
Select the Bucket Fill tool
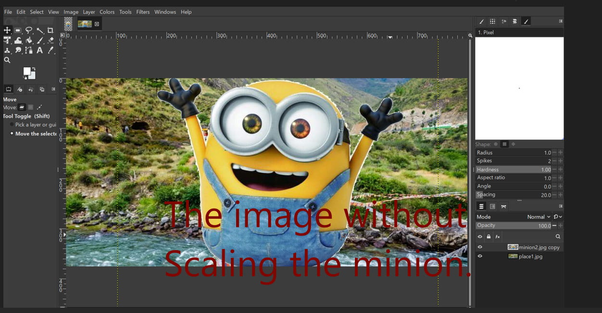[29, 40]
